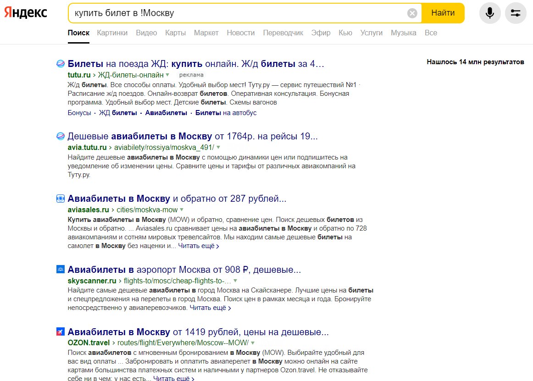This screenshot has width=533, height=381.
Task: Open the Yandex logo home link
Action: tap(26, 13)
